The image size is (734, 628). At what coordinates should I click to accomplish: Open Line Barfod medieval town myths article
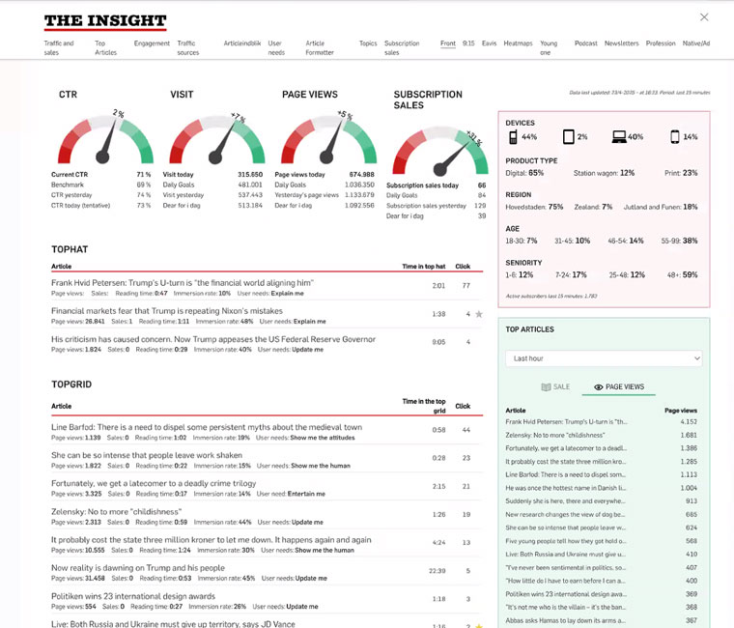(x=207, y=427)
